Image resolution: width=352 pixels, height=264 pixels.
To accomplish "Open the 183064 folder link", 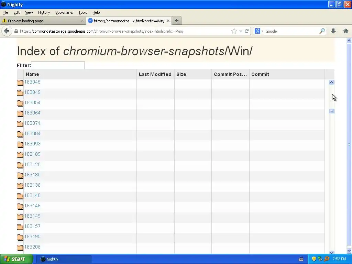I will click(x=32, y=113).
